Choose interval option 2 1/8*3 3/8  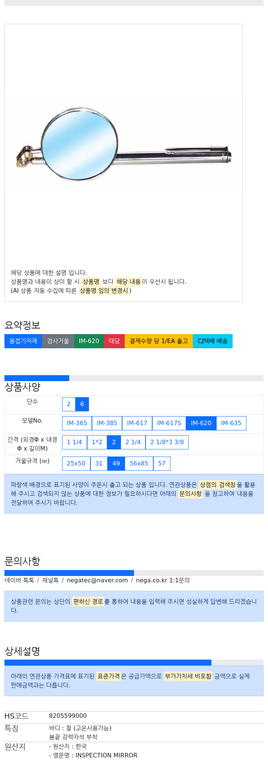pyautogui.click(x=167, y=442)
